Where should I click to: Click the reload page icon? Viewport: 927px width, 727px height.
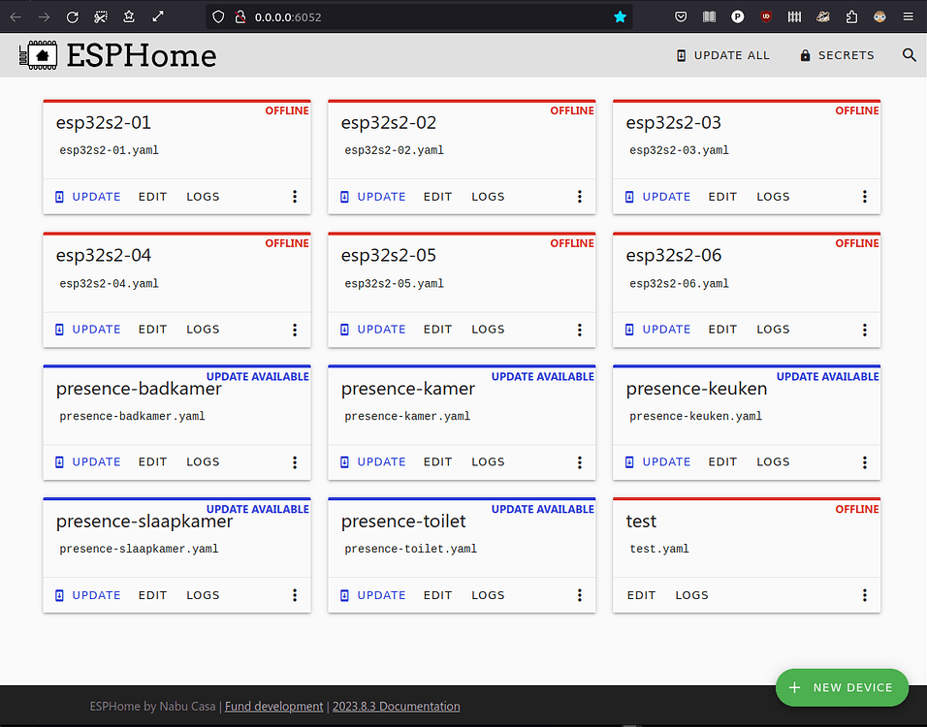tap(72, 16)
